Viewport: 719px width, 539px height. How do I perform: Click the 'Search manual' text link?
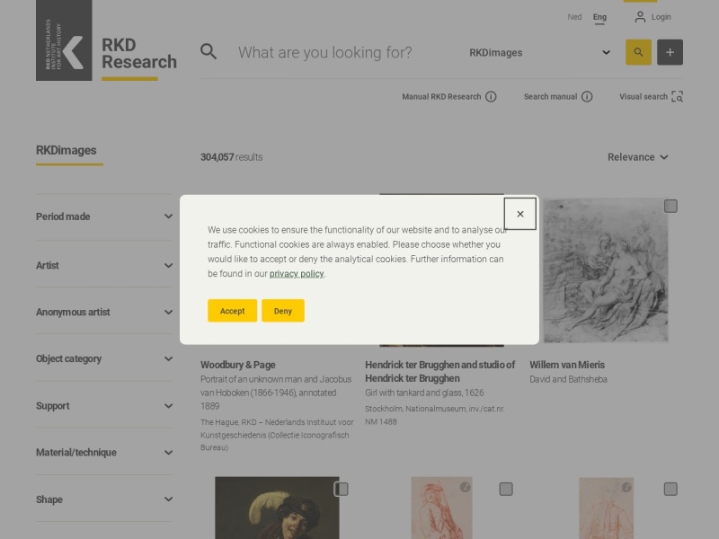(550, 97)
